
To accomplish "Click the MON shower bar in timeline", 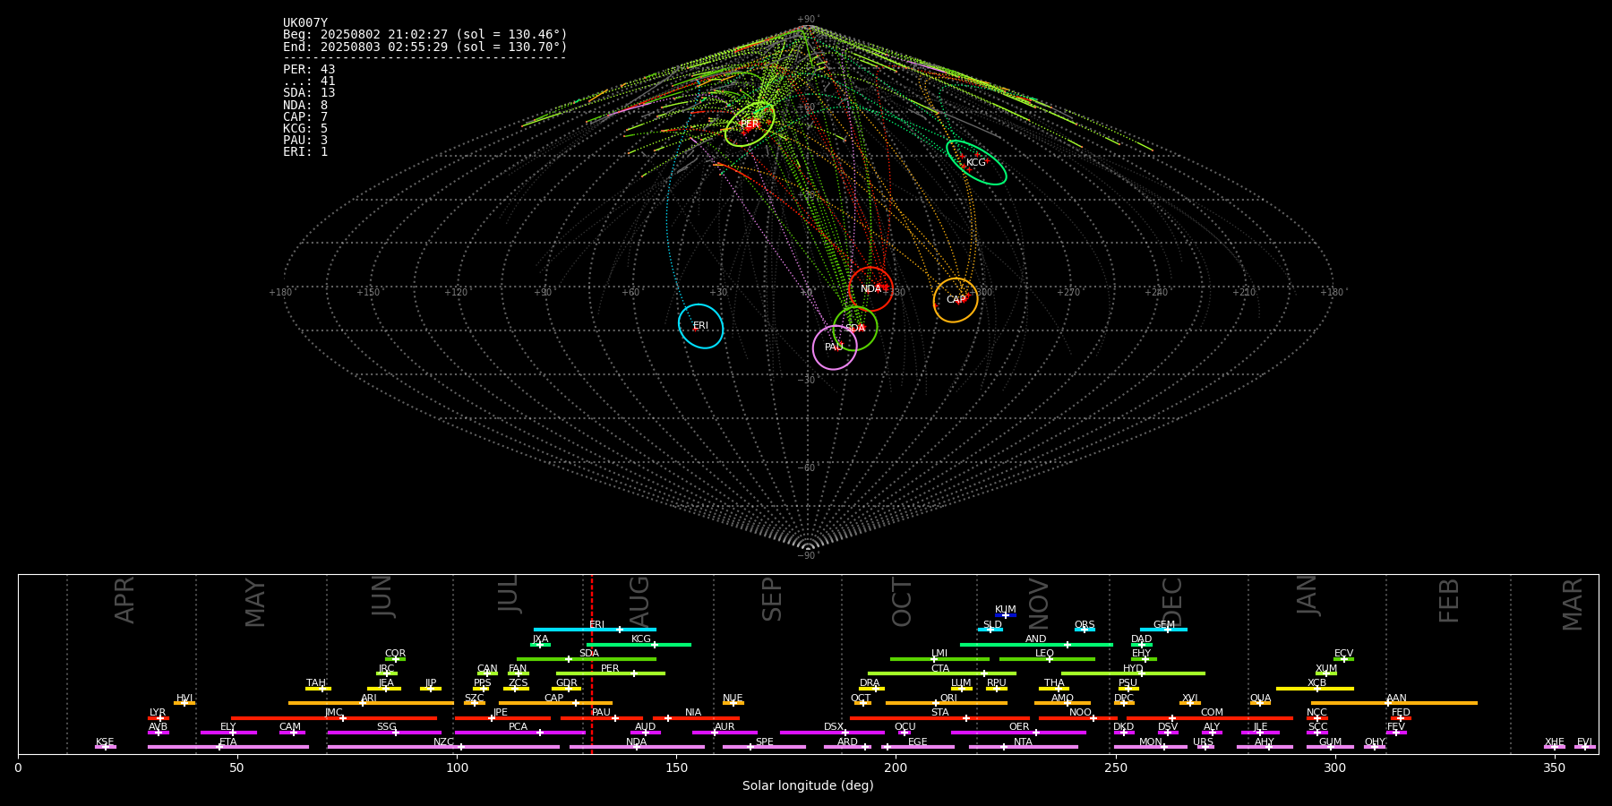I will coord(1151,747).
